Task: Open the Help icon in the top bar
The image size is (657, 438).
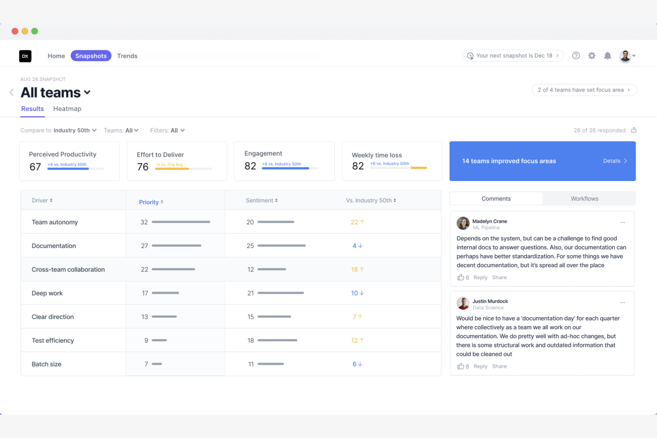Action: pyautogui.click(x=576, y=55)
